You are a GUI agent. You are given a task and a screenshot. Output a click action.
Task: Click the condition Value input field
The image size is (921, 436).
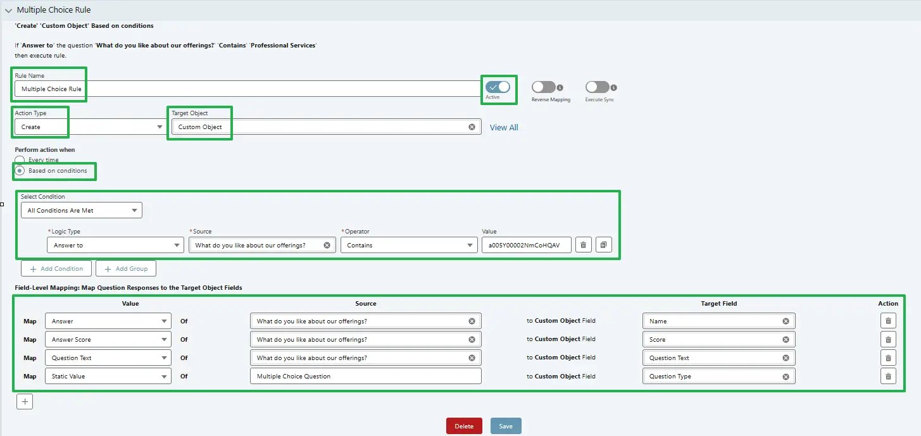(x=526, y=245)
